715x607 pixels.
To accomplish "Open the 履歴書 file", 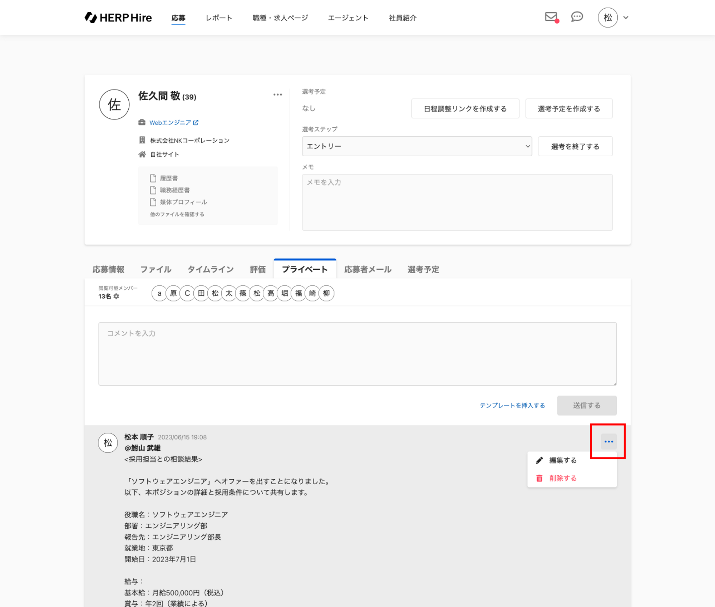I will pyautogui.click(x=168, y=178).
